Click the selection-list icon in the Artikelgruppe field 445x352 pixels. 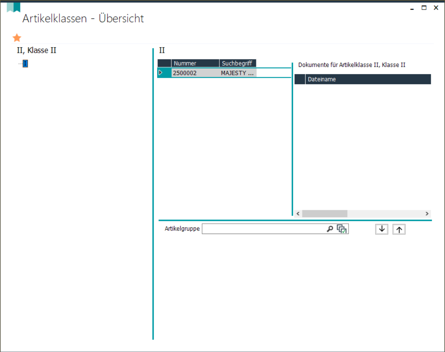pyautogui.click(x=342, y=229)
